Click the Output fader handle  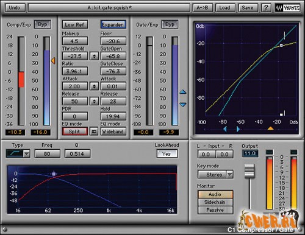tap(249, 171)
